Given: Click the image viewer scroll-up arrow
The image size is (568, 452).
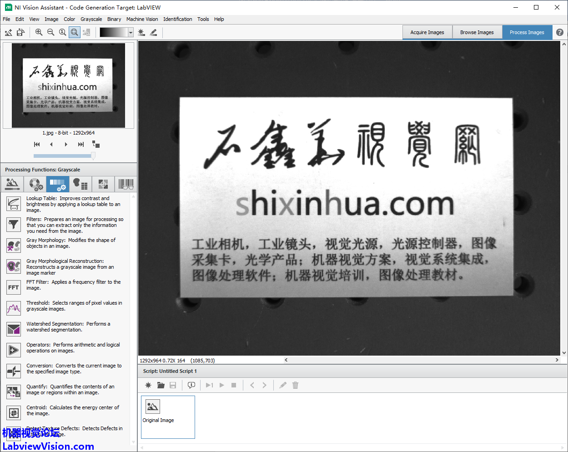Looking at the screenshot, I should (564, 44).
